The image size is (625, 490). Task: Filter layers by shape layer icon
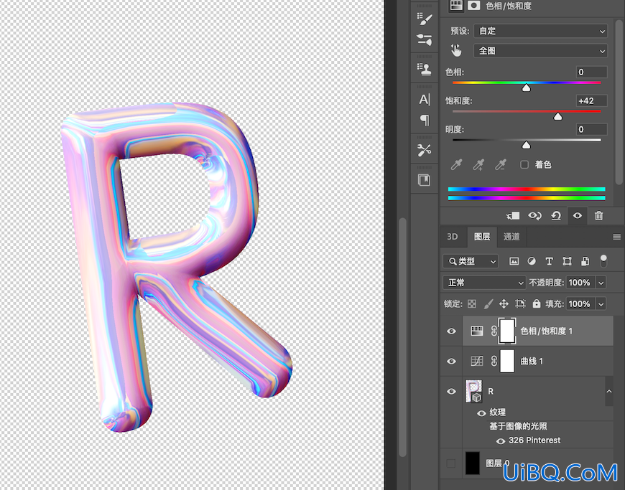click(x=567, y=261)
